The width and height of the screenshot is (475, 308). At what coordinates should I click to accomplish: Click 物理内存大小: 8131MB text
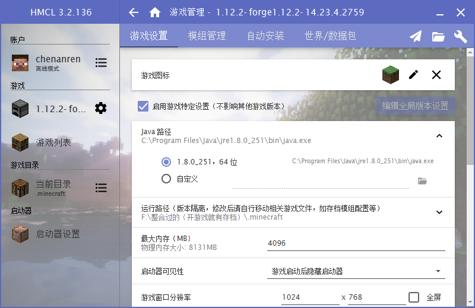pyautogui.click(x=179, y=247)
